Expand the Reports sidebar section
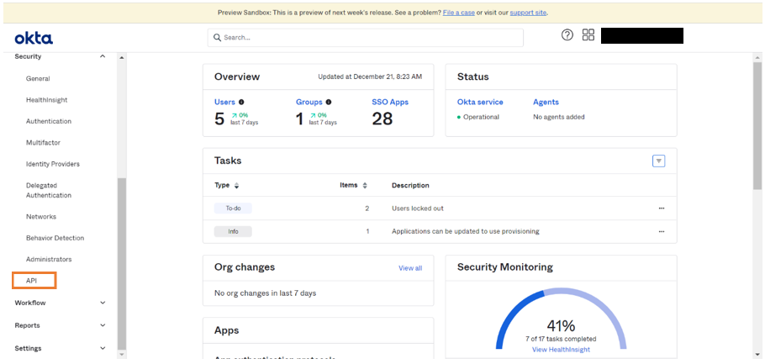The height and width of the screenshot is (364, 765). (x=103, y=325)
